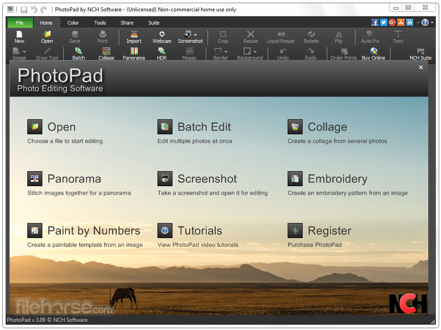The image size is (441, 330).
Task: Click the Paint by Numbers tile
Action: [x=85, y=236]
